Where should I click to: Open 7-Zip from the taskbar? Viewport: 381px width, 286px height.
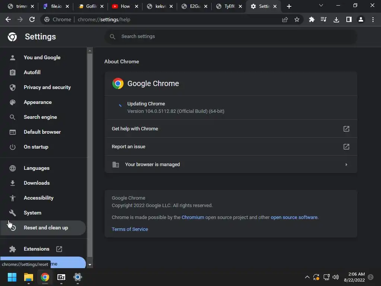[x=61, y=277]
